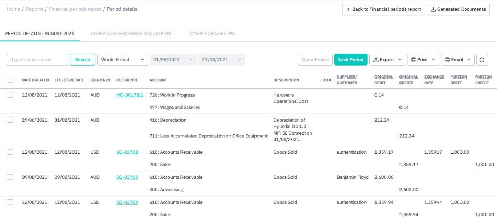Screen dimensions: 497x222
Task: Click the Generated Documents download icon button
Action: [458, 9]
